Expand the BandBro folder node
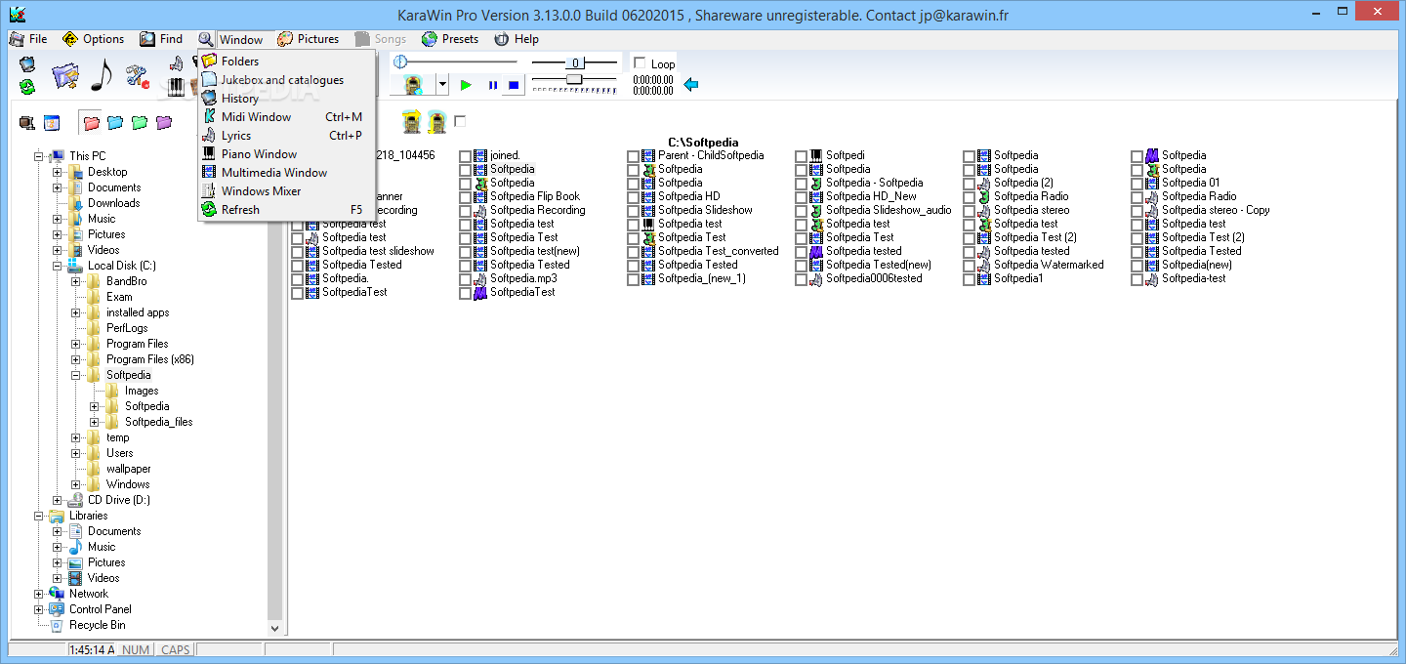This screenshot has height=664, width=1406. [x=76, y=281]
